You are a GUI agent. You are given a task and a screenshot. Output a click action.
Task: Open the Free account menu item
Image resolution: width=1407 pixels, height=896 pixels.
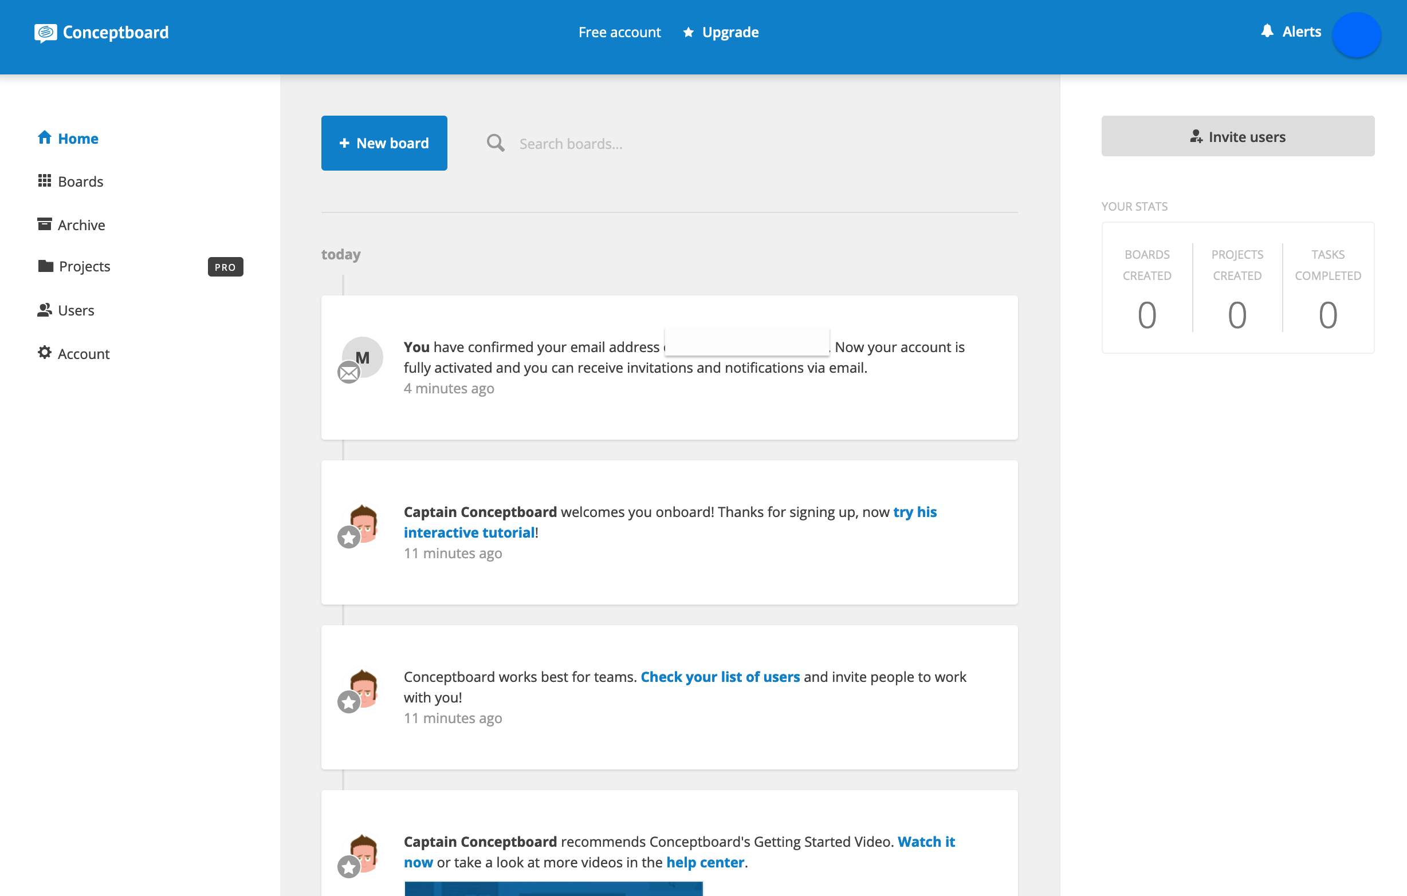[x=619, y=32]
